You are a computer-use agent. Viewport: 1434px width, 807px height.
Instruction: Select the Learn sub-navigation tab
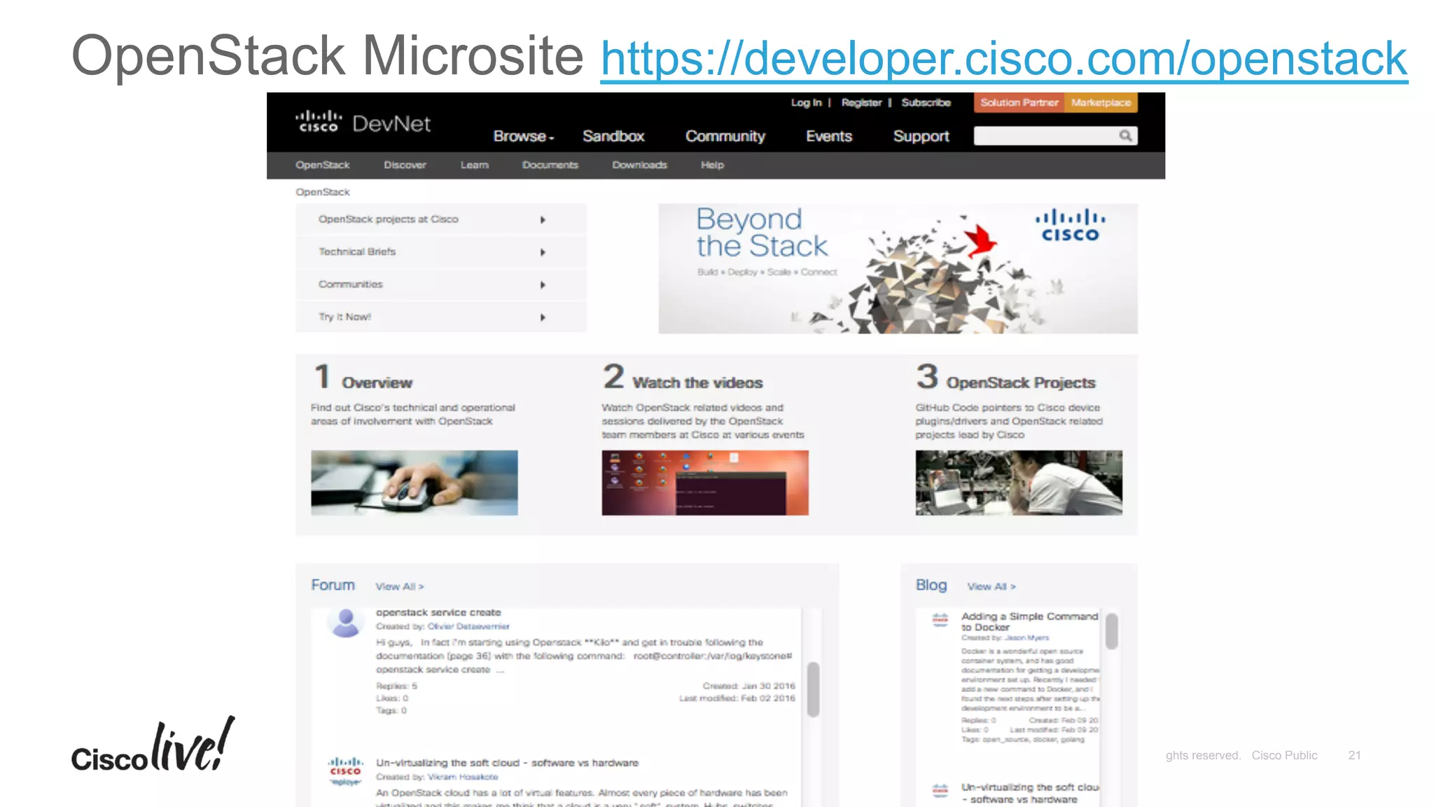[x=474, y=165]
